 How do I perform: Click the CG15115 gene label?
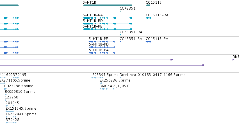[154, 3]
